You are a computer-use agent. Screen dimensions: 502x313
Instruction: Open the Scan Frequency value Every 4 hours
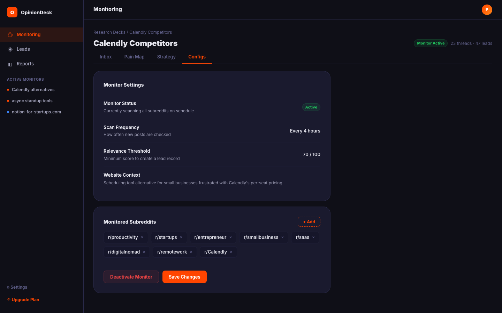305,131
